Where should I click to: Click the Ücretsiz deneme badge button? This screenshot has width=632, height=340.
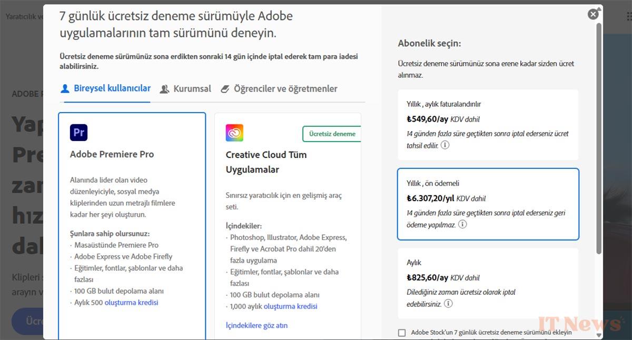[x=332, y=134]
